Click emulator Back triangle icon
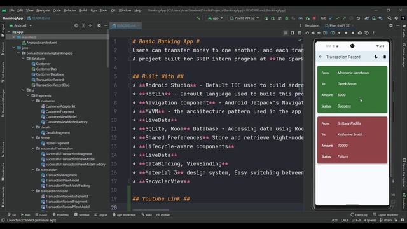Viewport: 407px width, 229px height. point(339,33)
